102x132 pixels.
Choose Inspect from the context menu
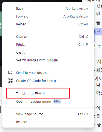(x=48, y=122)
